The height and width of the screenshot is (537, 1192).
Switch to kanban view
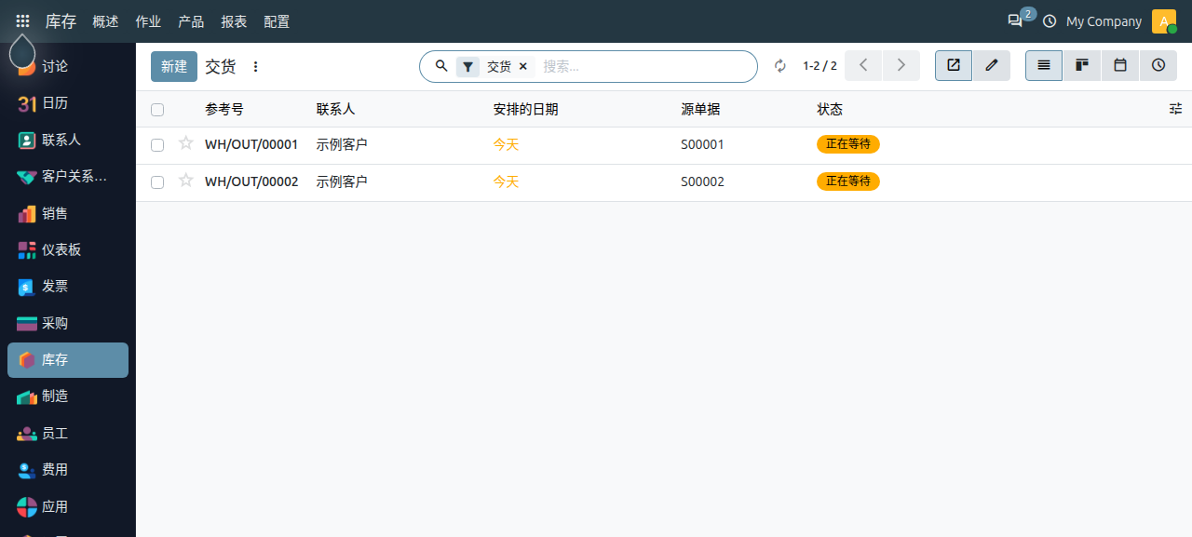[1082, 65]
